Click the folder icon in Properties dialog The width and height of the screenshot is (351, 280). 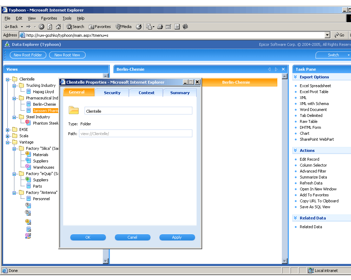click(74, 110)
